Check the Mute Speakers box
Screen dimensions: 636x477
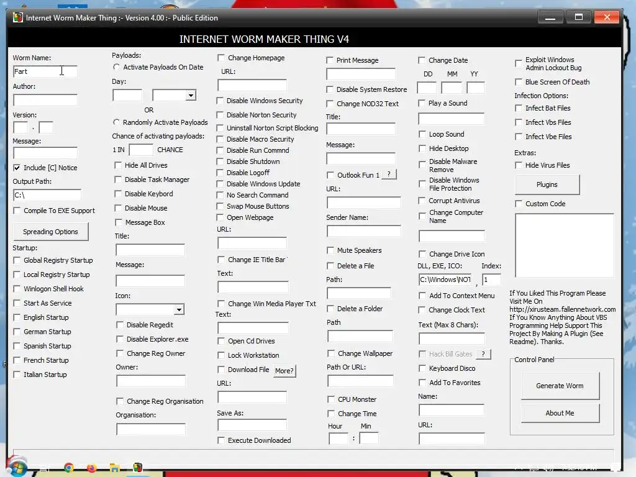(330, 250)
